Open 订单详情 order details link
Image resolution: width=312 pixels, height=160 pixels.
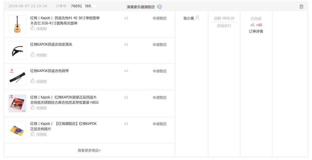pos(256,31)
